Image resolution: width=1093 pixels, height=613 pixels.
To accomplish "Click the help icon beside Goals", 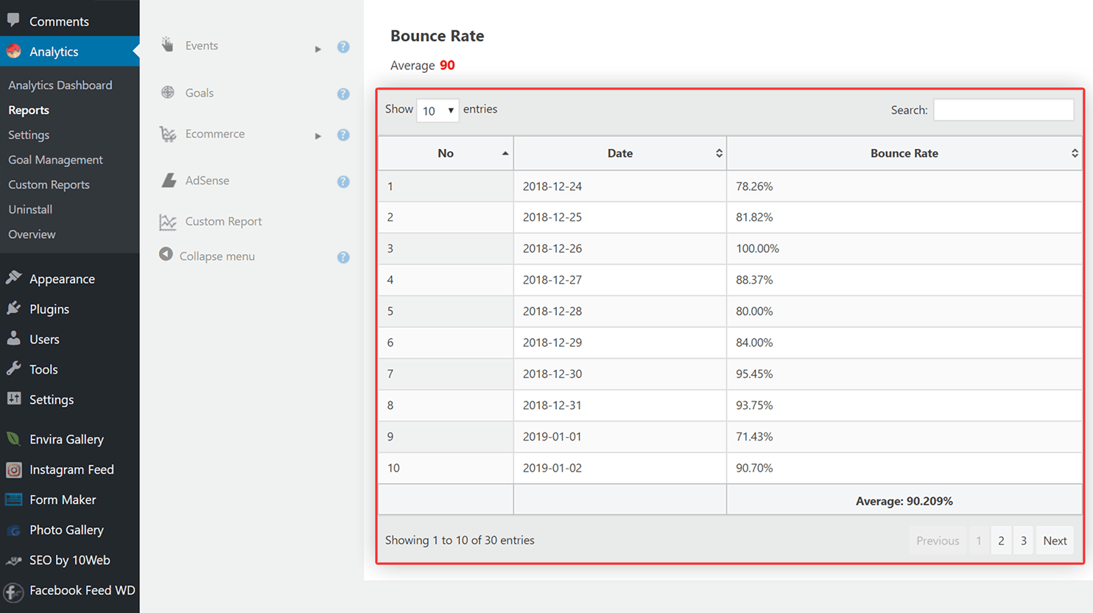I will tap(343, 94).
